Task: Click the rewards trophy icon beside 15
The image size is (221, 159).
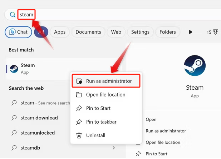Action: click(x=215, y=32)
